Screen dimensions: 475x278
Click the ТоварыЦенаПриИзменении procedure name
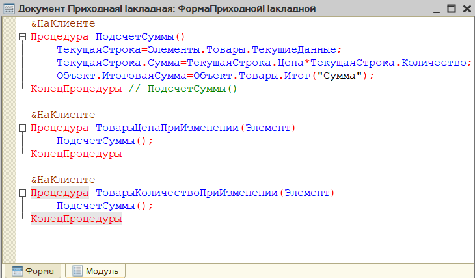[167, 128]
